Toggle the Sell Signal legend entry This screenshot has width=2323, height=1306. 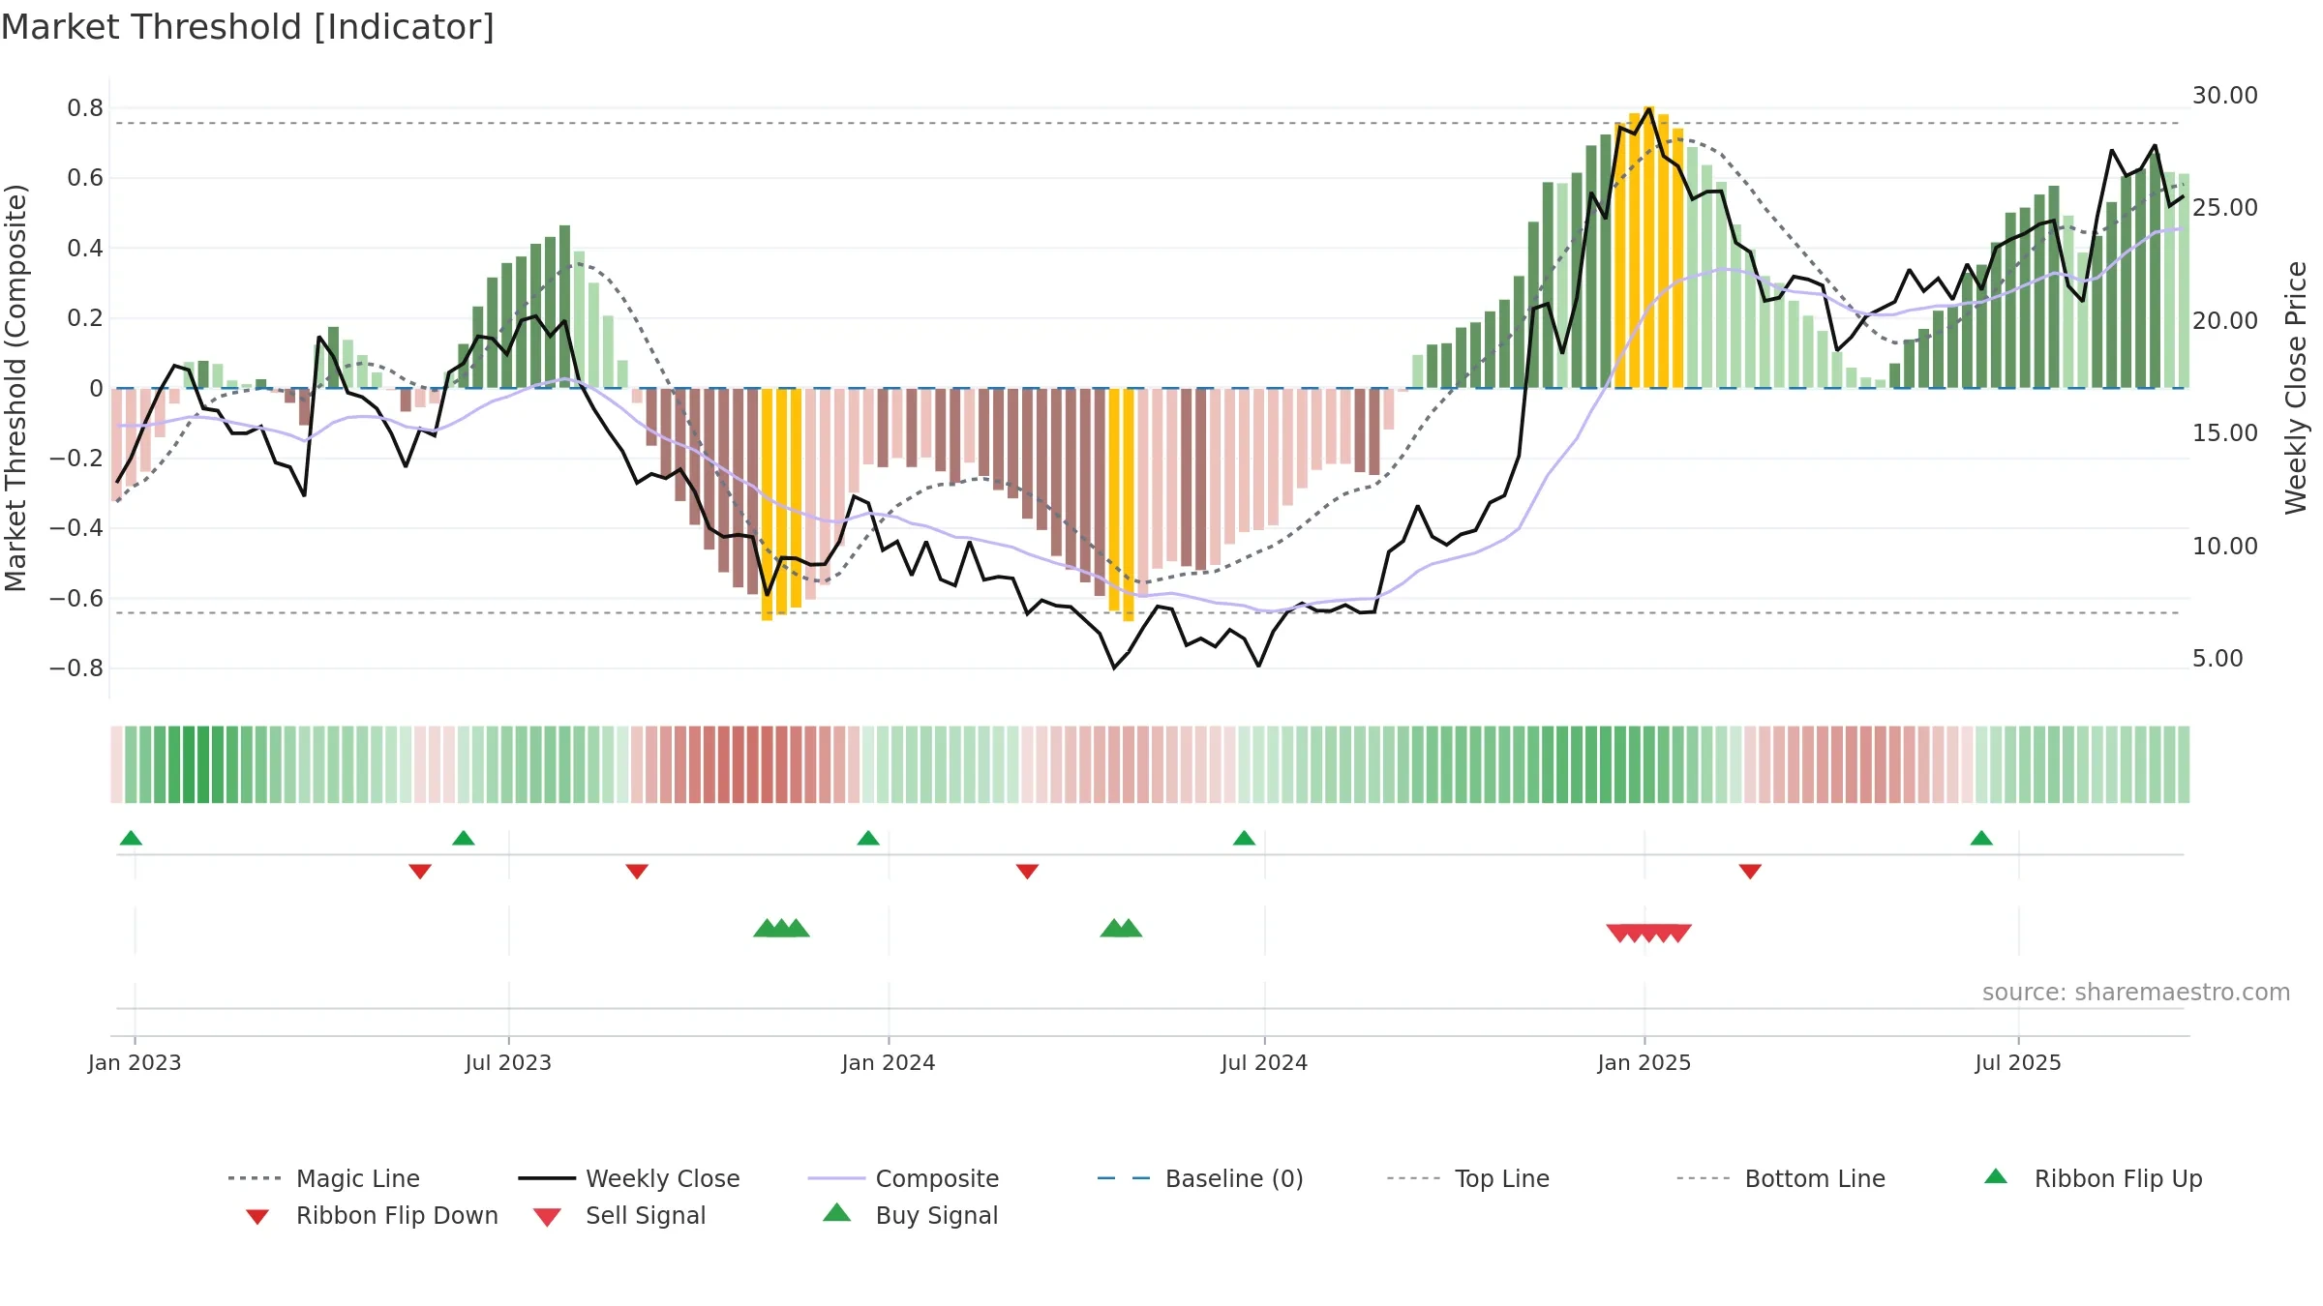click(619, 1215)
